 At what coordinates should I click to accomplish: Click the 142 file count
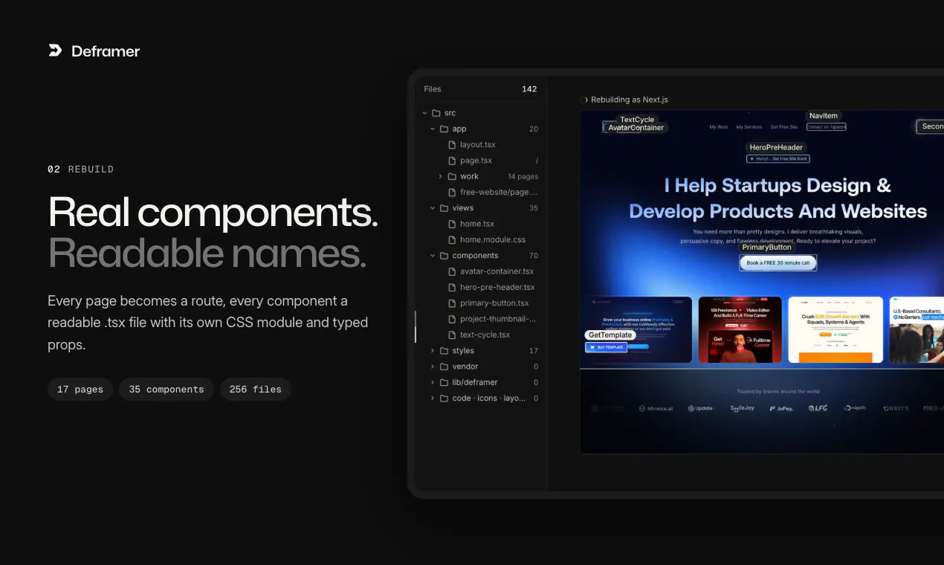coord(529,89)
